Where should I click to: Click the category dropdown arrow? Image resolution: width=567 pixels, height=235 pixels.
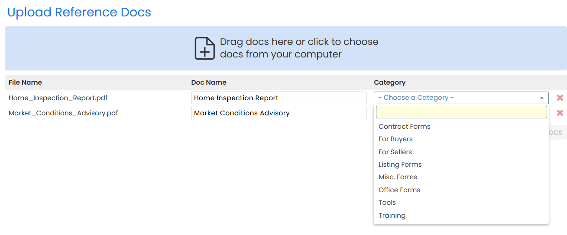(542, 98)
